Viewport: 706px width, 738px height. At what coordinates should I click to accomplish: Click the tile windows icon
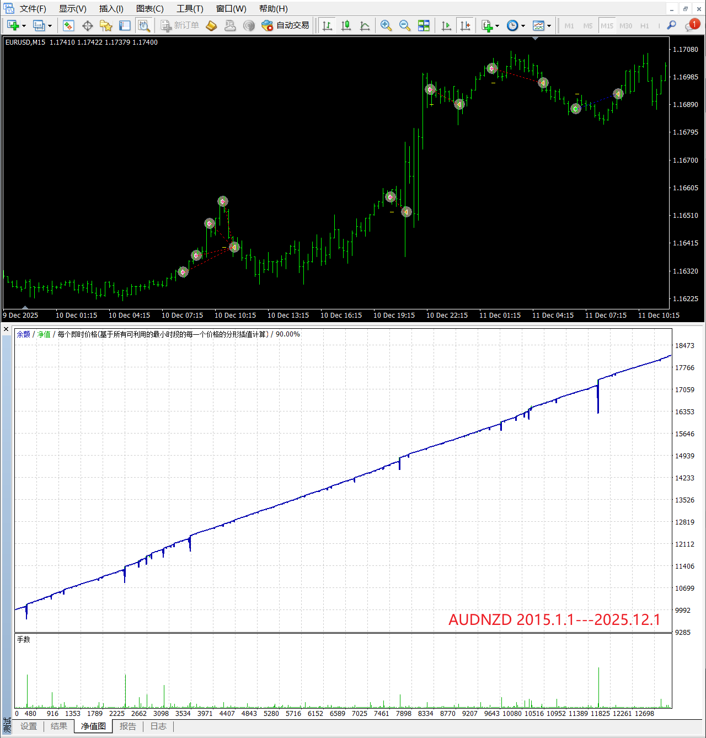pyautogui.click(x=424, y=26)
